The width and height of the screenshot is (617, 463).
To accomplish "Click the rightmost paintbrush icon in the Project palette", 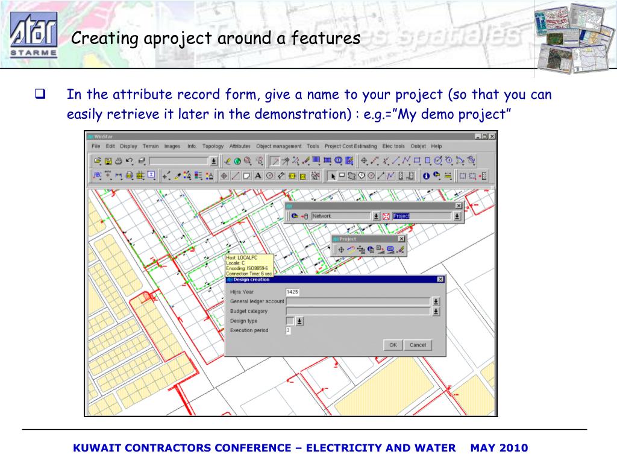I will point(401,250).
